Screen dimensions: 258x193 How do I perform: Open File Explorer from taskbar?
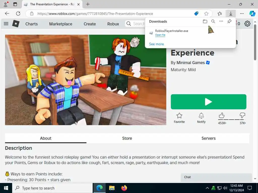[x=112, y=188]
